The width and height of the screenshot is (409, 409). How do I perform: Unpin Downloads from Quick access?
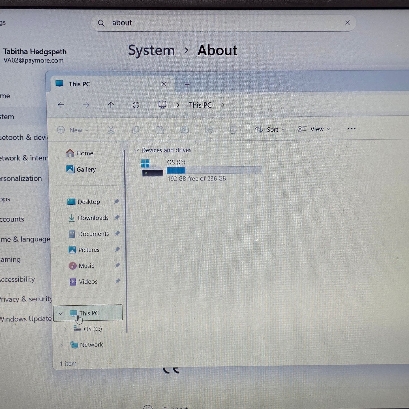click(x=117, y=217)
